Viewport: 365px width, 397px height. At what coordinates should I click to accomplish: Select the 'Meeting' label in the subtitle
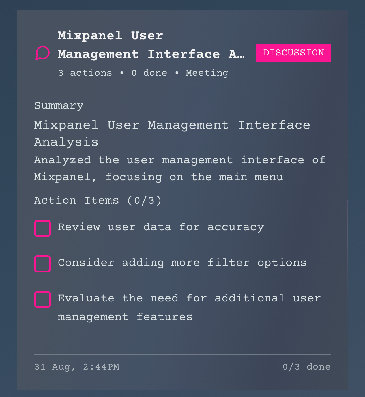207,73
